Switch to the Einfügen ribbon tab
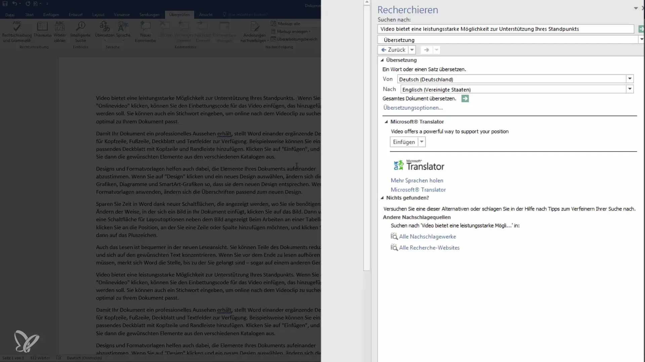Image resolution: width=645 pixels, height=362 pixels. coord(51,15)
